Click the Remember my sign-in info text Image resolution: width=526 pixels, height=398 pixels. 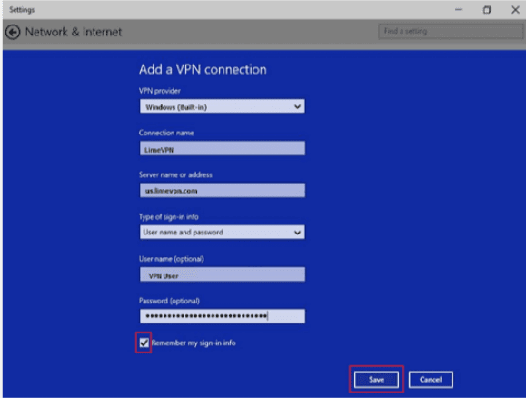click(x=194, y=343)
